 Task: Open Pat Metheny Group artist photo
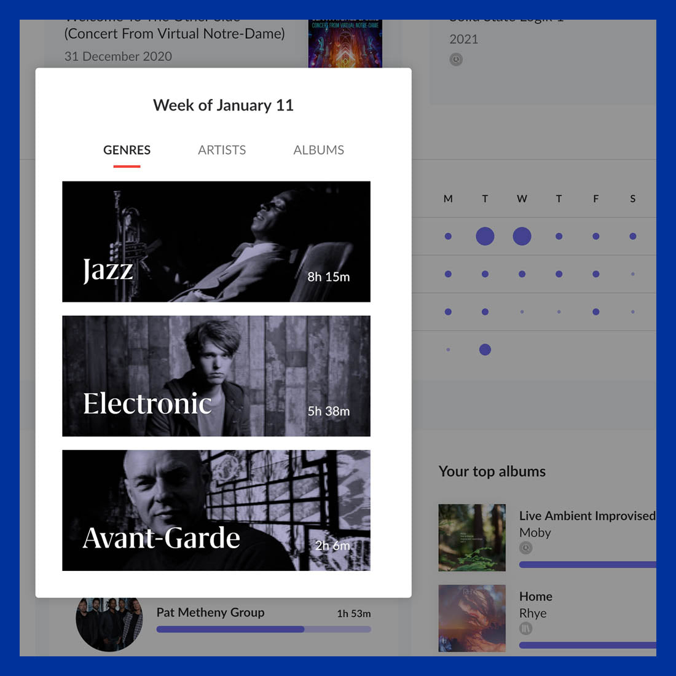(109, 624)
